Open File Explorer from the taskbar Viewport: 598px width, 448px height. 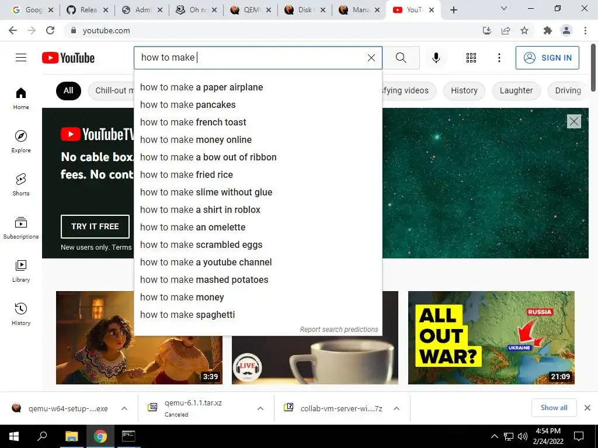[x=71, y=436]
